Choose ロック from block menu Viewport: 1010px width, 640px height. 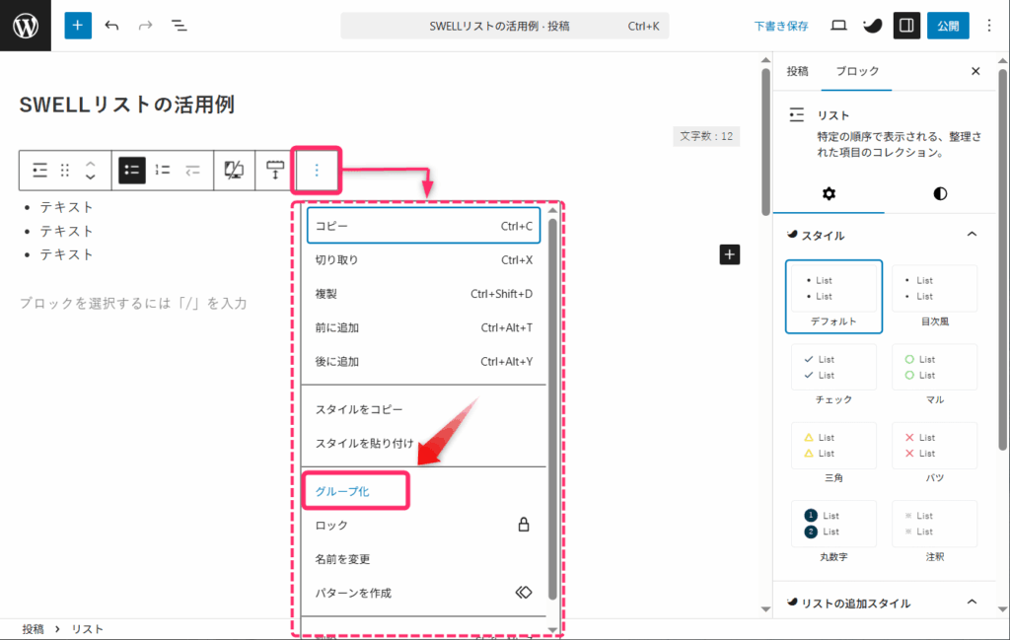coord(423,525)
